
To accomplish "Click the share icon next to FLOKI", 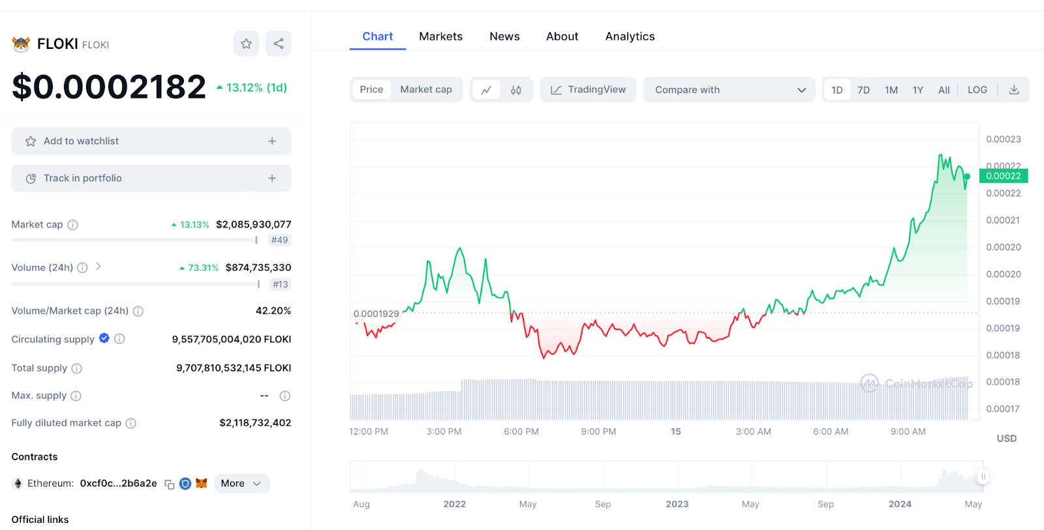I will coord(279,44).
